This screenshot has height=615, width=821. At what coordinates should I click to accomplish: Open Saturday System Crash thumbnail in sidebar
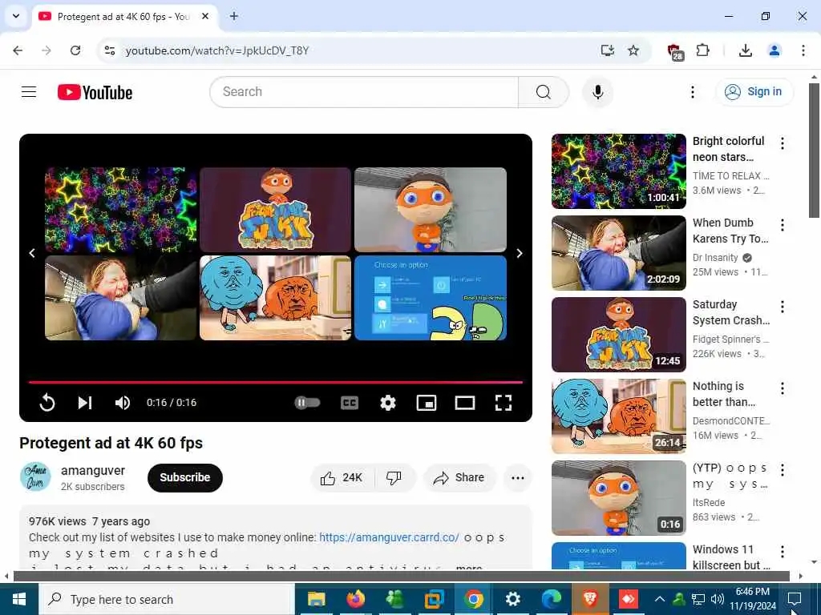[618, 334]
